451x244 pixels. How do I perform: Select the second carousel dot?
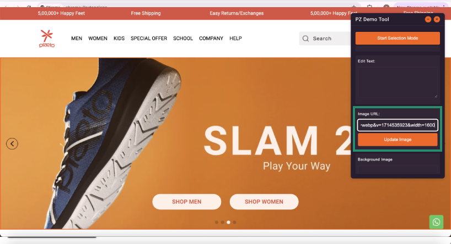(x=223, y=222)
